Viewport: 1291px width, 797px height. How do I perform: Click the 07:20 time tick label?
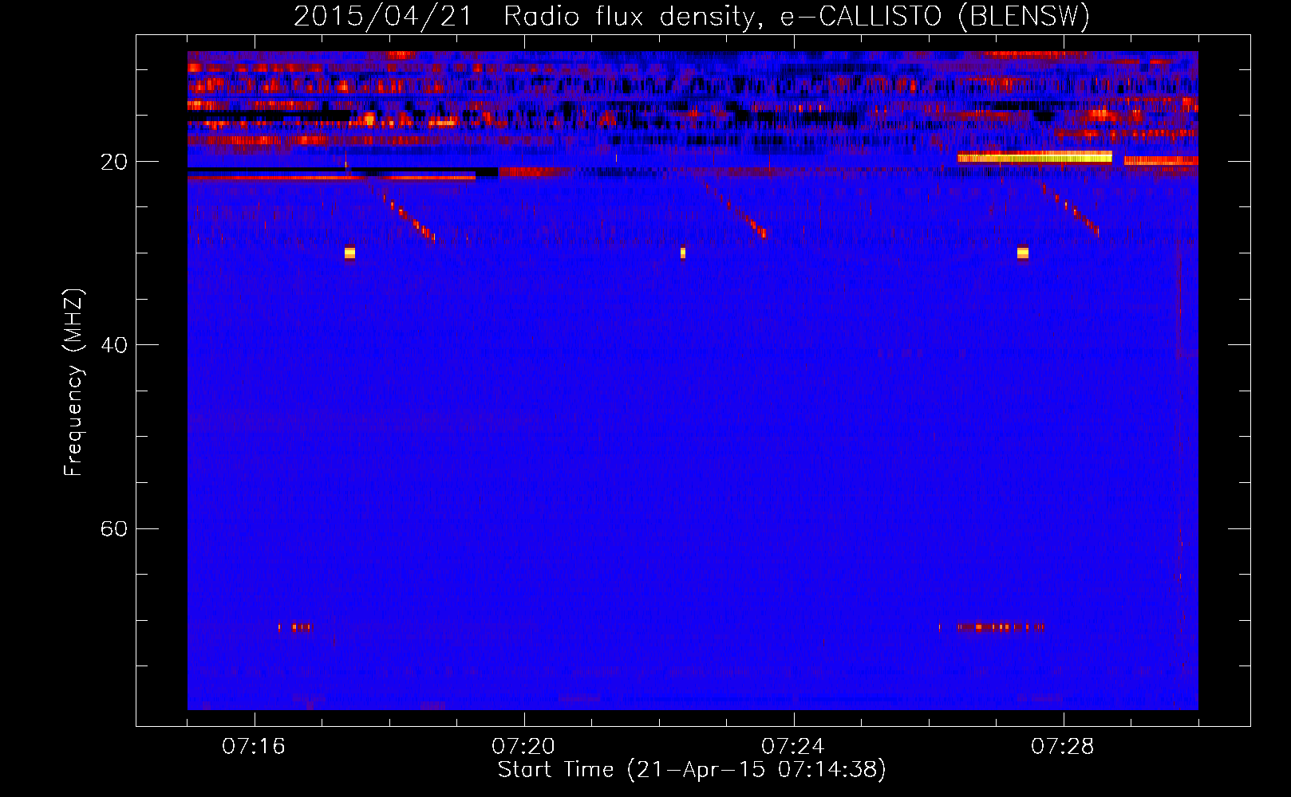[523, 747]
